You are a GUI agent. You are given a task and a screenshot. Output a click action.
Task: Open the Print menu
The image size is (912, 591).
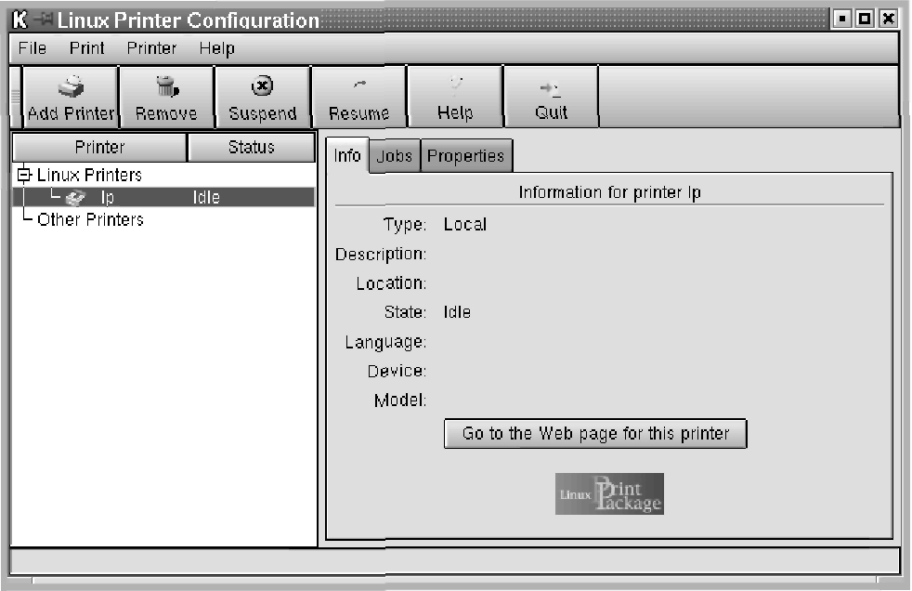click(86, 48)
